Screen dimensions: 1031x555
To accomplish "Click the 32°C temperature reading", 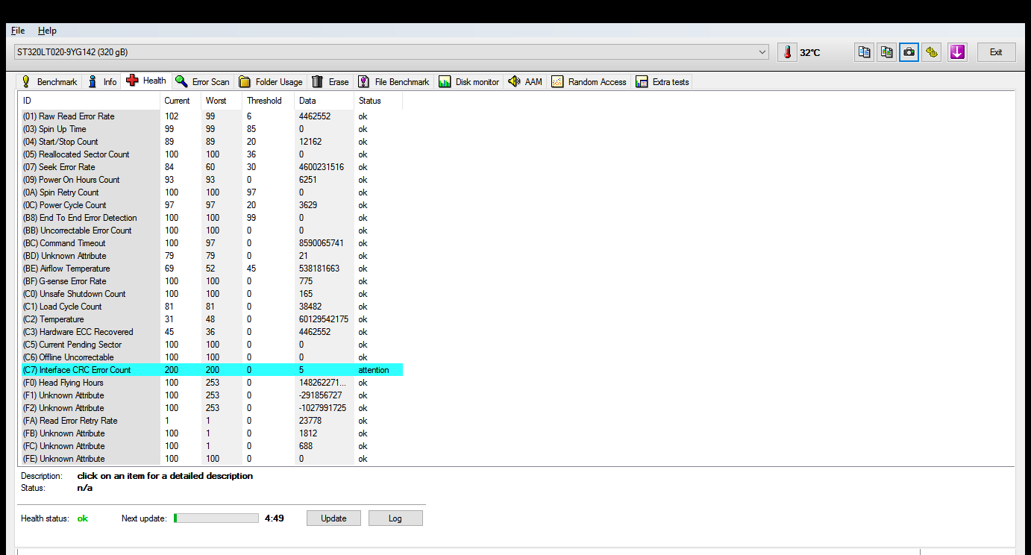I will pos(810,53).
